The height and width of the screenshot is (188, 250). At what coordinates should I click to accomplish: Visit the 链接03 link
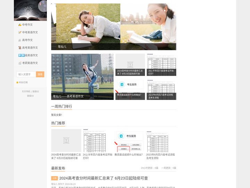pos(30,96)
